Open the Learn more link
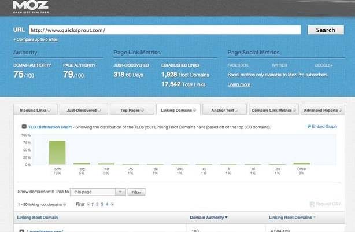The width and height of the screenshot is (355, 232). click(239, 84)
